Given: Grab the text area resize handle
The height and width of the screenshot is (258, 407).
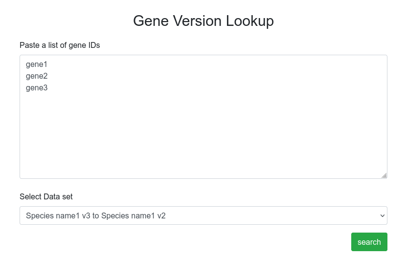Looking at the screenshot, I should (x=384, y=175).
